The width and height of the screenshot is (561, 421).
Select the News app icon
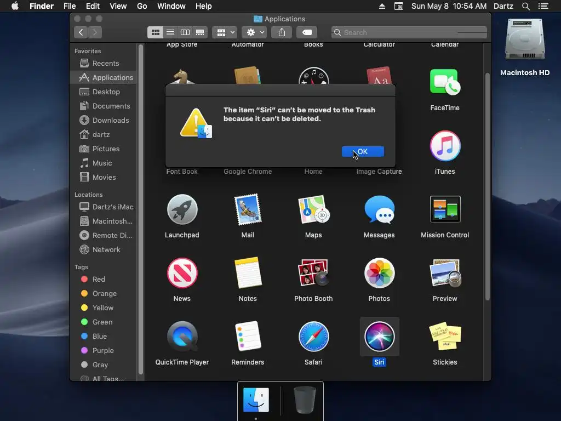182,273
